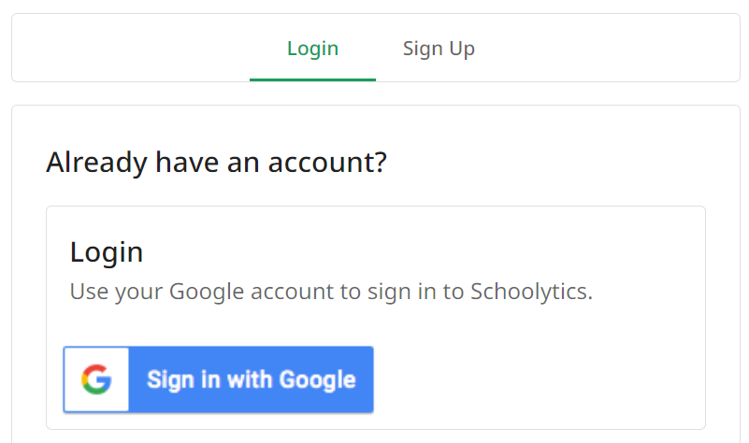
Task: Click the word 'Google' on the blue button
Action: click(318, 381)
